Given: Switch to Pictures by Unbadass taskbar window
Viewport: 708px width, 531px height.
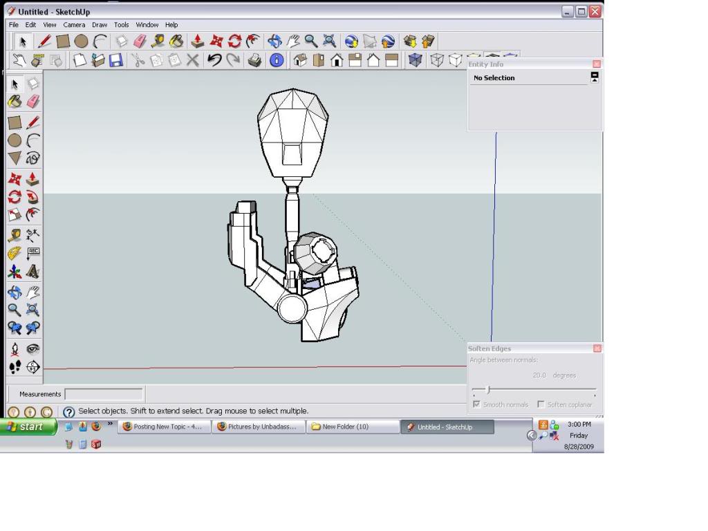Looking at the screenshot, I should coord(259,427).
